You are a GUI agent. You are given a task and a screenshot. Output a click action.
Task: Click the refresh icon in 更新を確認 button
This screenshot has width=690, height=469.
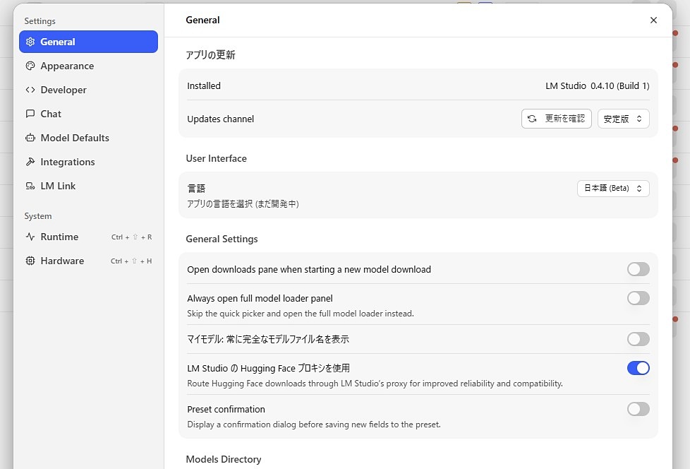(x=532, y=119)
